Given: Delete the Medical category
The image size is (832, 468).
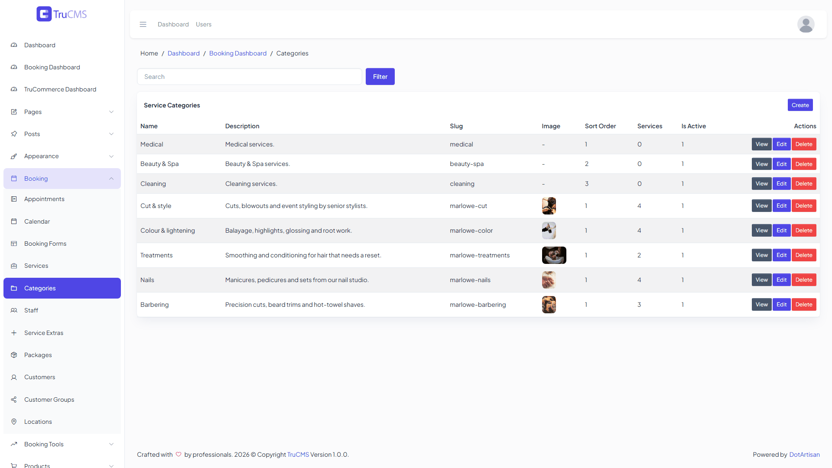Looking at the screenshot, I should point(804,144).
